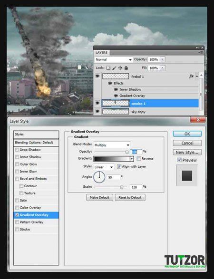The height and width of the screenshot is (279, 214).
Task: Hide the smoke 1 layer
Action: point(97,103)
